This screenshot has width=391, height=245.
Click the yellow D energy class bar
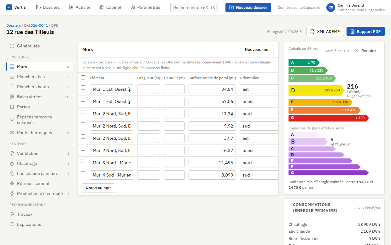pyautogui.click(x=316, y=90)
